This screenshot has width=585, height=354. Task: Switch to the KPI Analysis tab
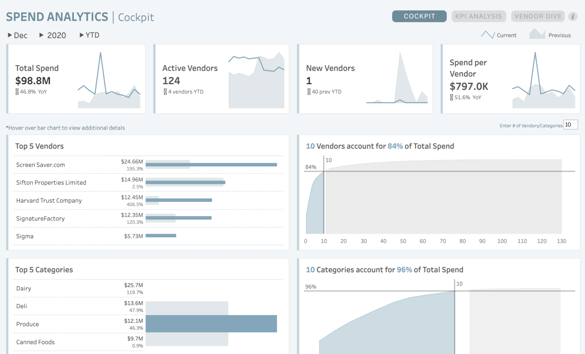pyautogui.click(x=479, y=16)
